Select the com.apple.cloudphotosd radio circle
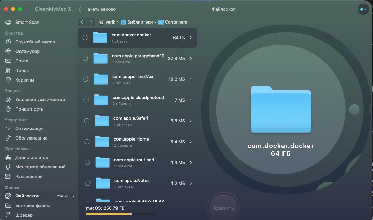The height and width of the screenshot is (220, 373). (x=86, y=100)
